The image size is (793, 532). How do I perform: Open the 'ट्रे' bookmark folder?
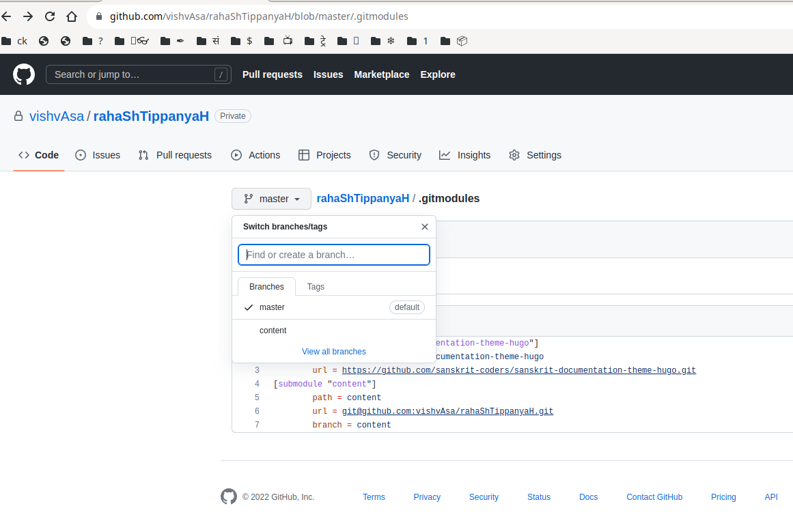(315, 41)
